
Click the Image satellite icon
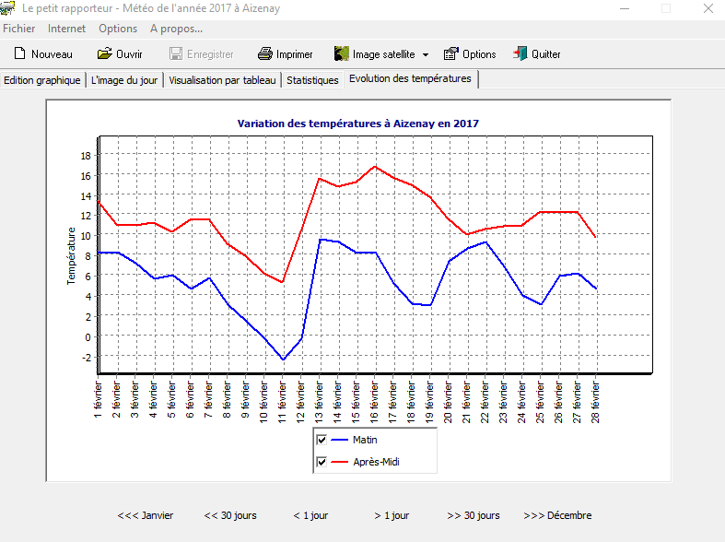[x=342, y=54]
